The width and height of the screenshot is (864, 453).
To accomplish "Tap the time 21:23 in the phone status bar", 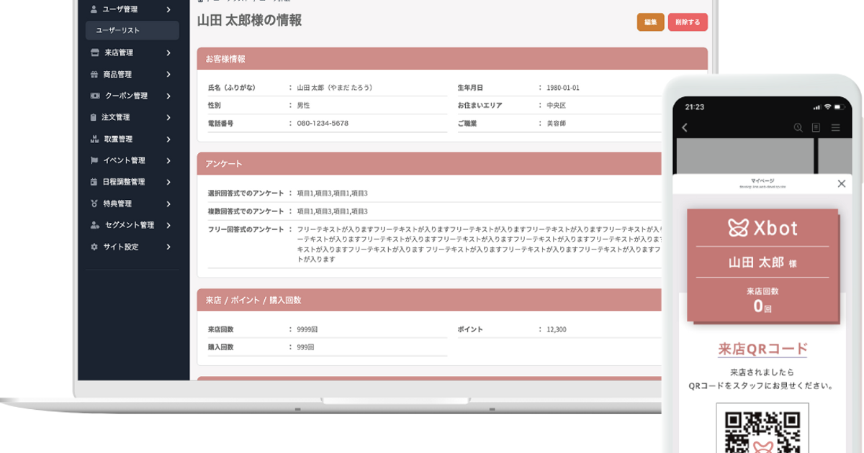I will pos(695,106).
